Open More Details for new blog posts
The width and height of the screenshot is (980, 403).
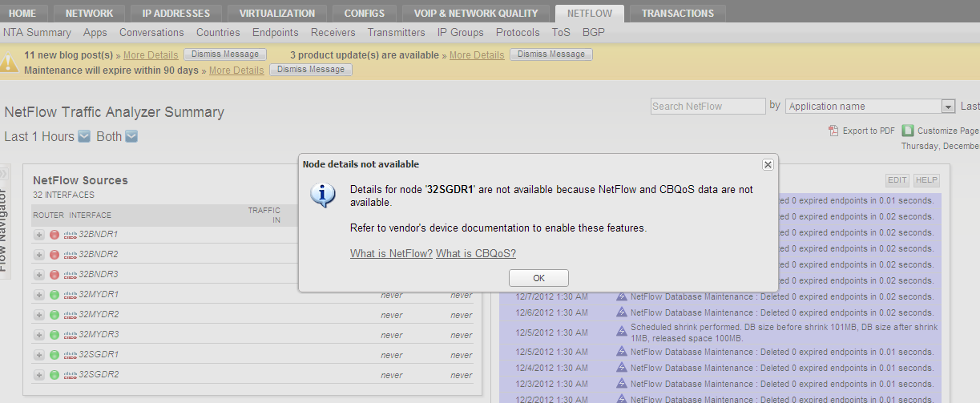(x=151, y=55)
